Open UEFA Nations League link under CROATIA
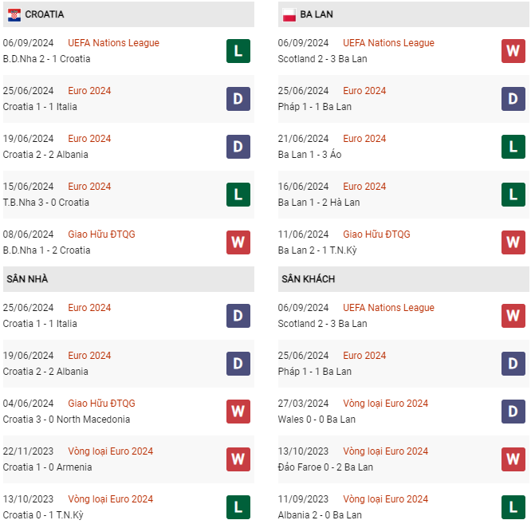Viewport: 531px width, 524px height. [113, 43]
